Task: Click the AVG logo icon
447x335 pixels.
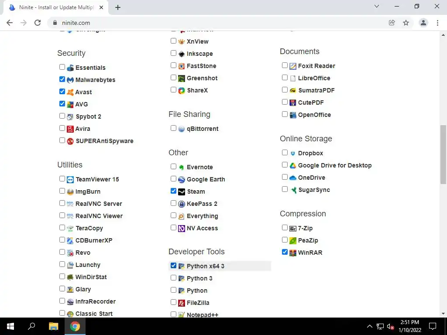Action: [70, 105]
